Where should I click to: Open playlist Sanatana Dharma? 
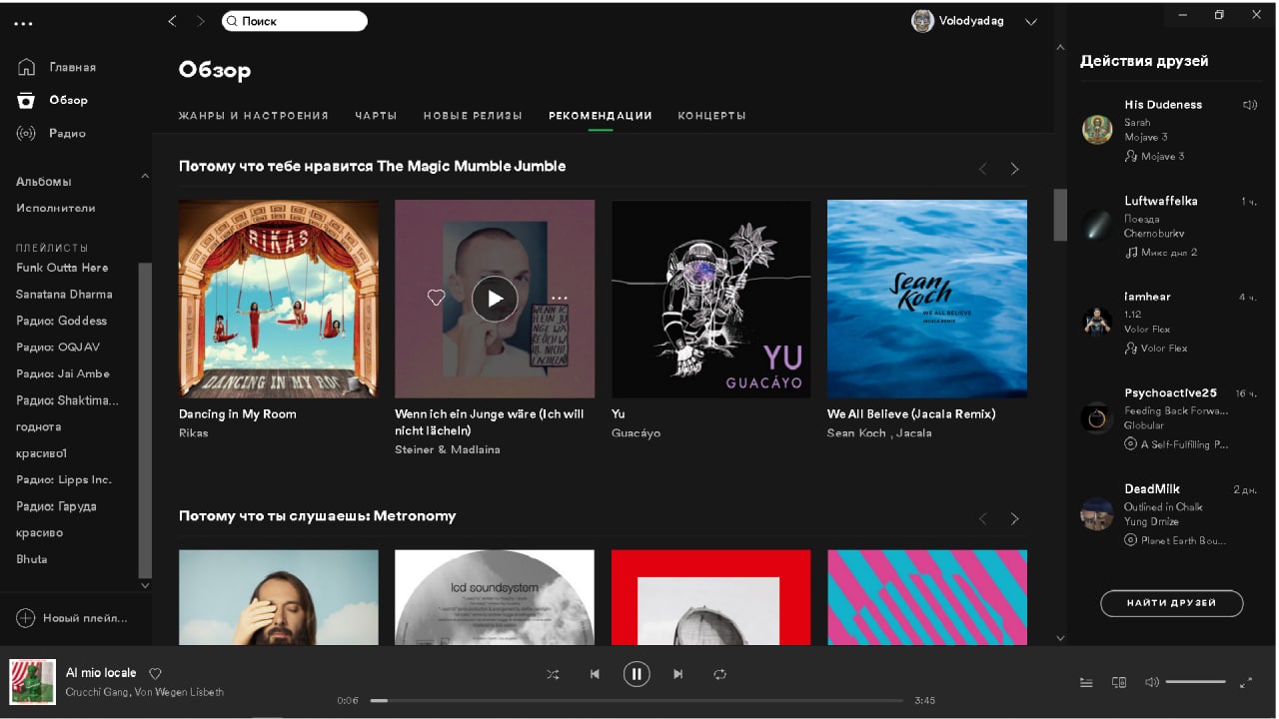pos(64,295)
